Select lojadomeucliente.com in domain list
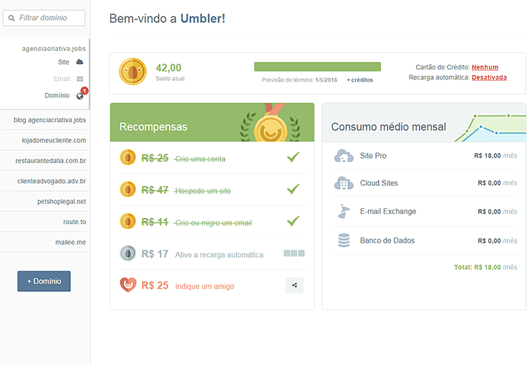The width and height of the screenshot is (527, 365). [x=45, y=140]
